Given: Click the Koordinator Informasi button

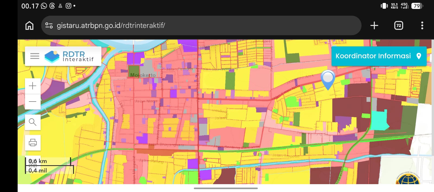Looking at the screenshot, I should tap(373, 56).
